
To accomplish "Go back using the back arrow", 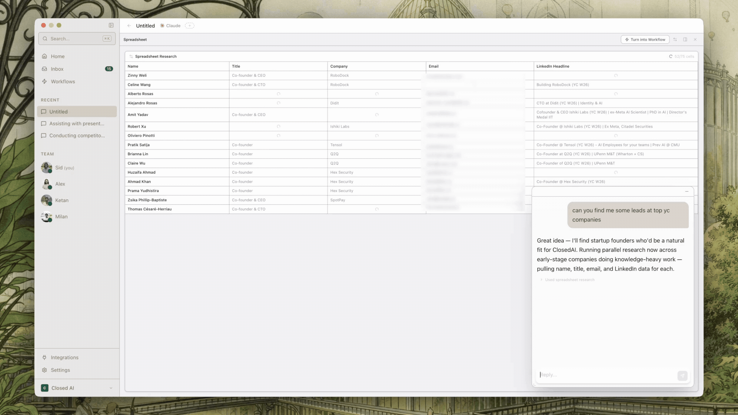I will 129,25.
